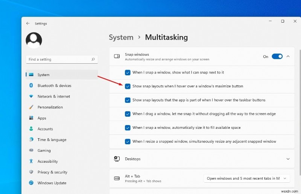The image size is (301, 194).
Task: Expand the Desktops section chevron
Action: pyautogui.click(x=288, y=159)
